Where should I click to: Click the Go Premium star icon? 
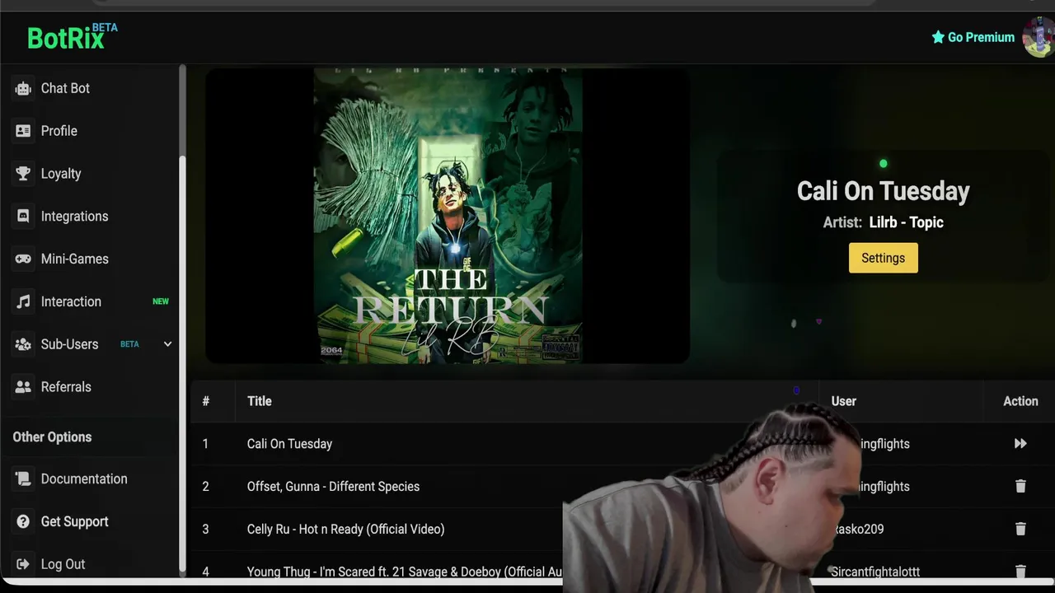(x=938, y=37)
